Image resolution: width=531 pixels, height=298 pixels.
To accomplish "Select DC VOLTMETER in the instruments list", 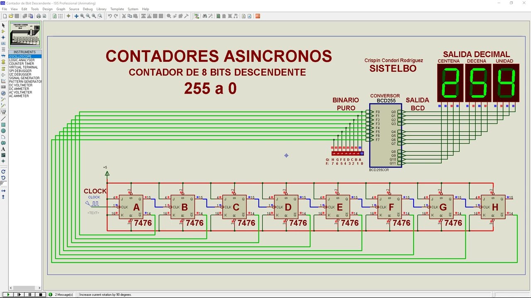I will [x=25, y=85].
